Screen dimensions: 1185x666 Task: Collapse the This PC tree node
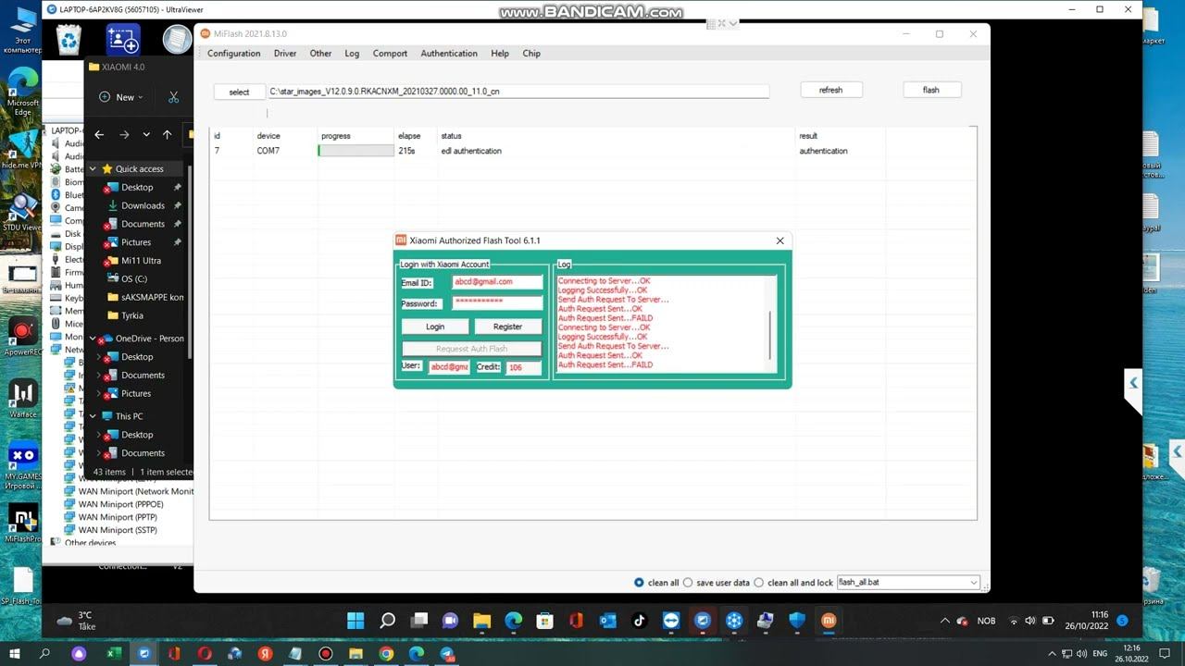pos(93,416)
